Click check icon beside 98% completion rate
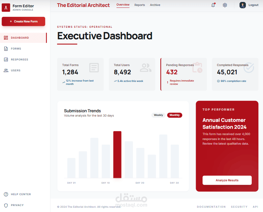The height and width of the screenshot is (212, 263). [218, 81]
